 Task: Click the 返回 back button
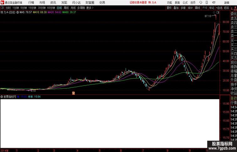pos(226,8)
